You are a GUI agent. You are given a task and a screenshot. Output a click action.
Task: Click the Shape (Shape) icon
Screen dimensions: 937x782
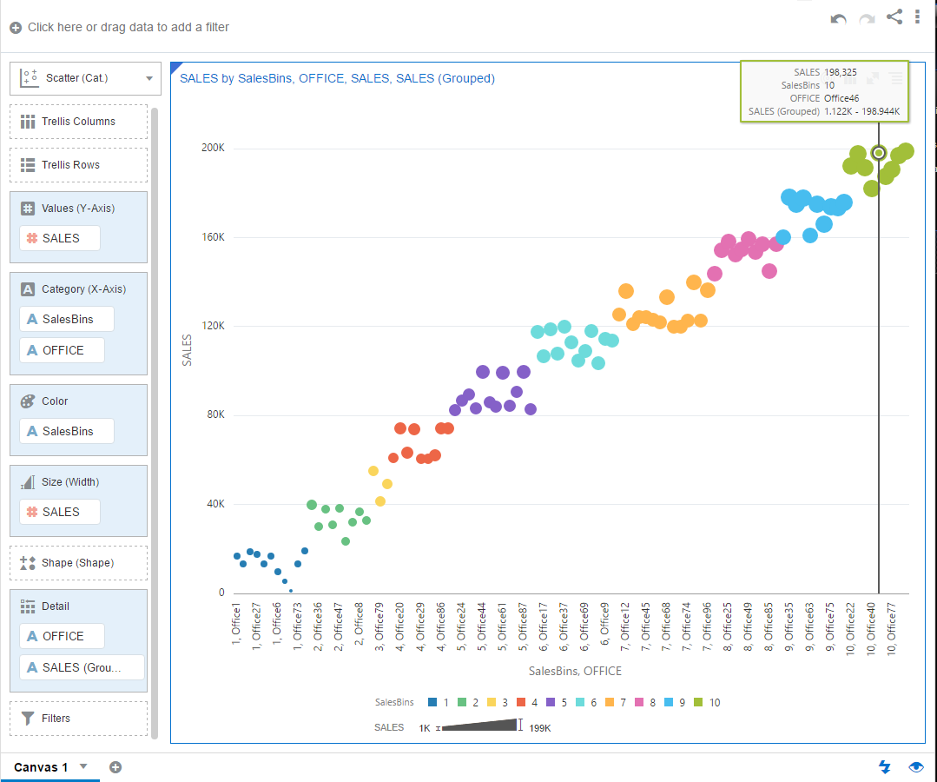(x=28, y=563)
